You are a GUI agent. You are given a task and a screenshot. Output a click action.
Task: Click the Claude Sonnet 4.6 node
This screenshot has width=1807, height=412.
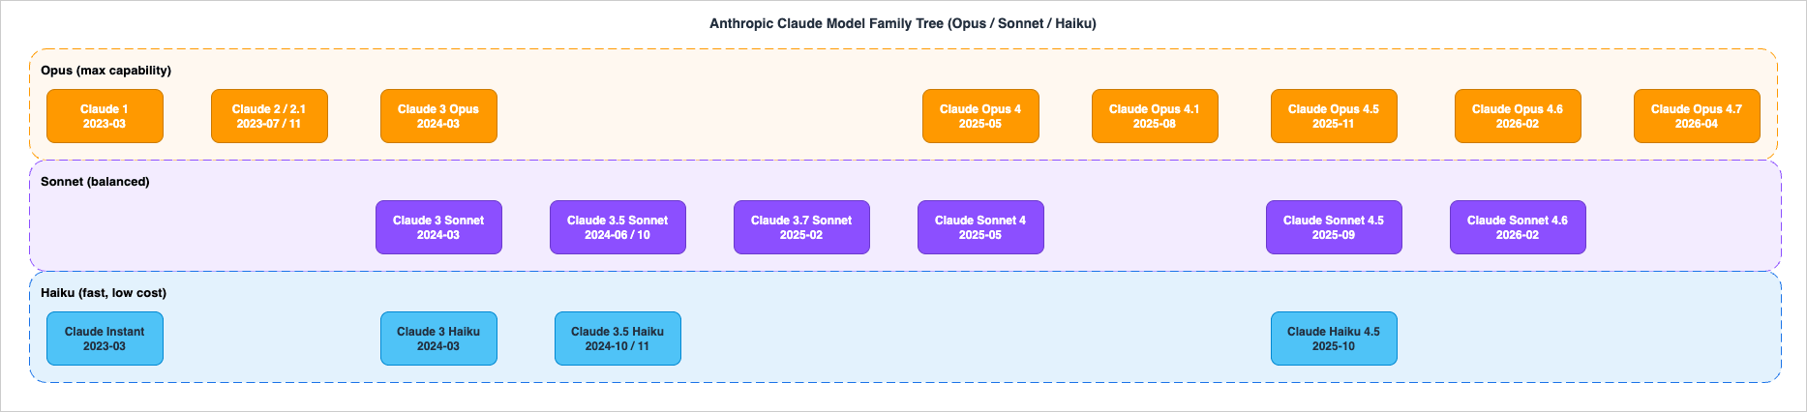1518,227
